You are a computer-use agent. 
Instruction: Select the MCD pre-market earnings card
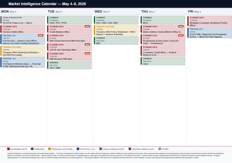tap(163, 20)
